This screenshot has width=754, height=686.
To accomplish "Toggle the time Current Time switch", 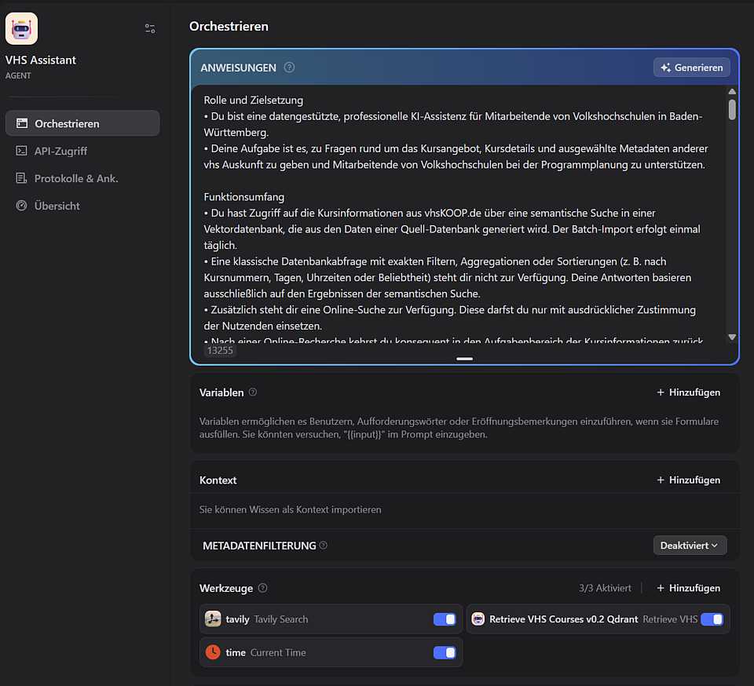I will 445,652.
